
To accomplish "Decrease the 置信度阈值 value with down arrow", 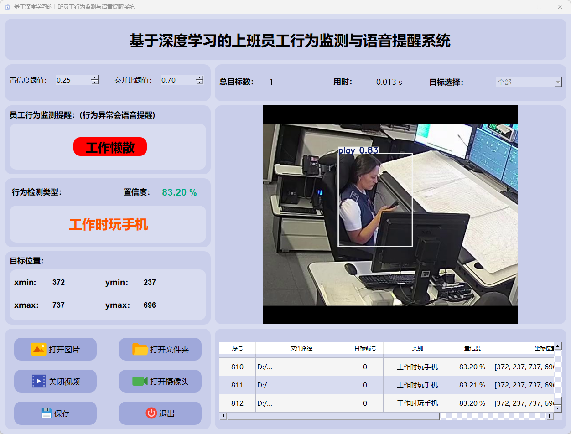I will click(x=94, y=83).
